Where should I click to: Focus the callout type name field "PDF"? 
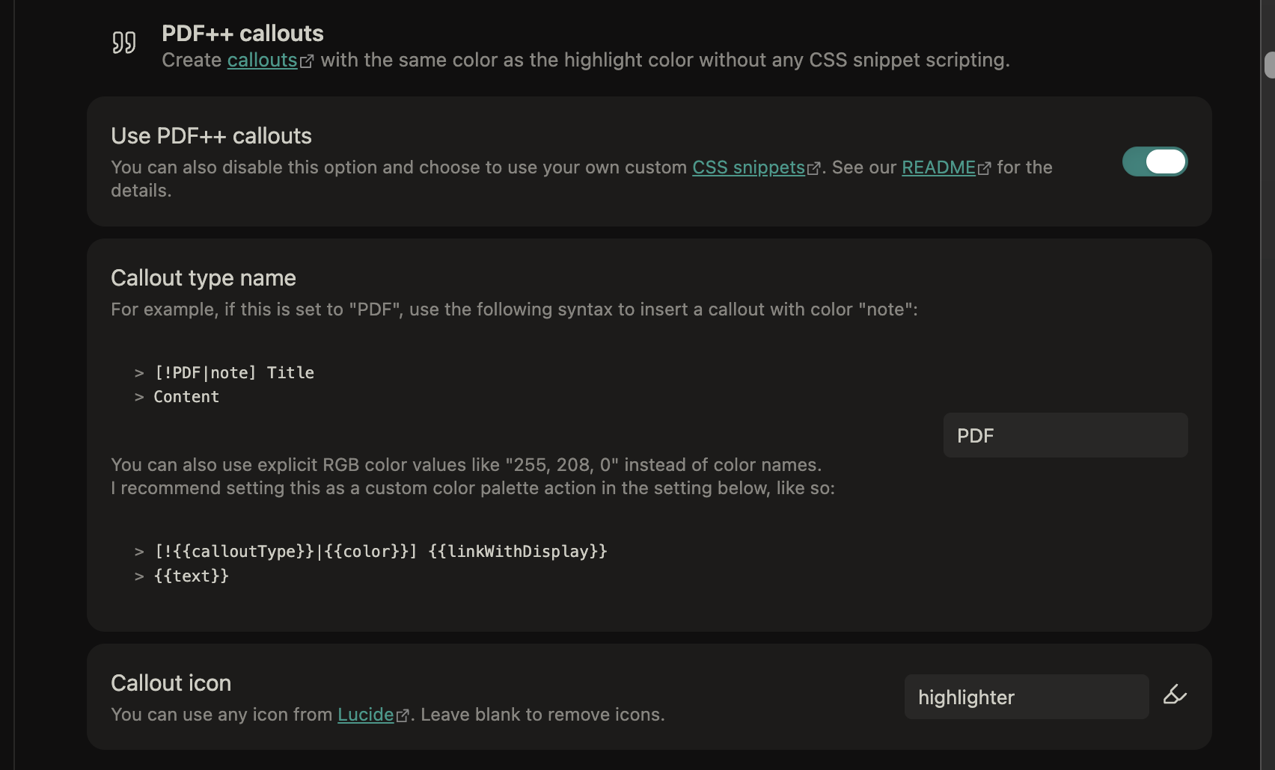[x=1065, y=435]
